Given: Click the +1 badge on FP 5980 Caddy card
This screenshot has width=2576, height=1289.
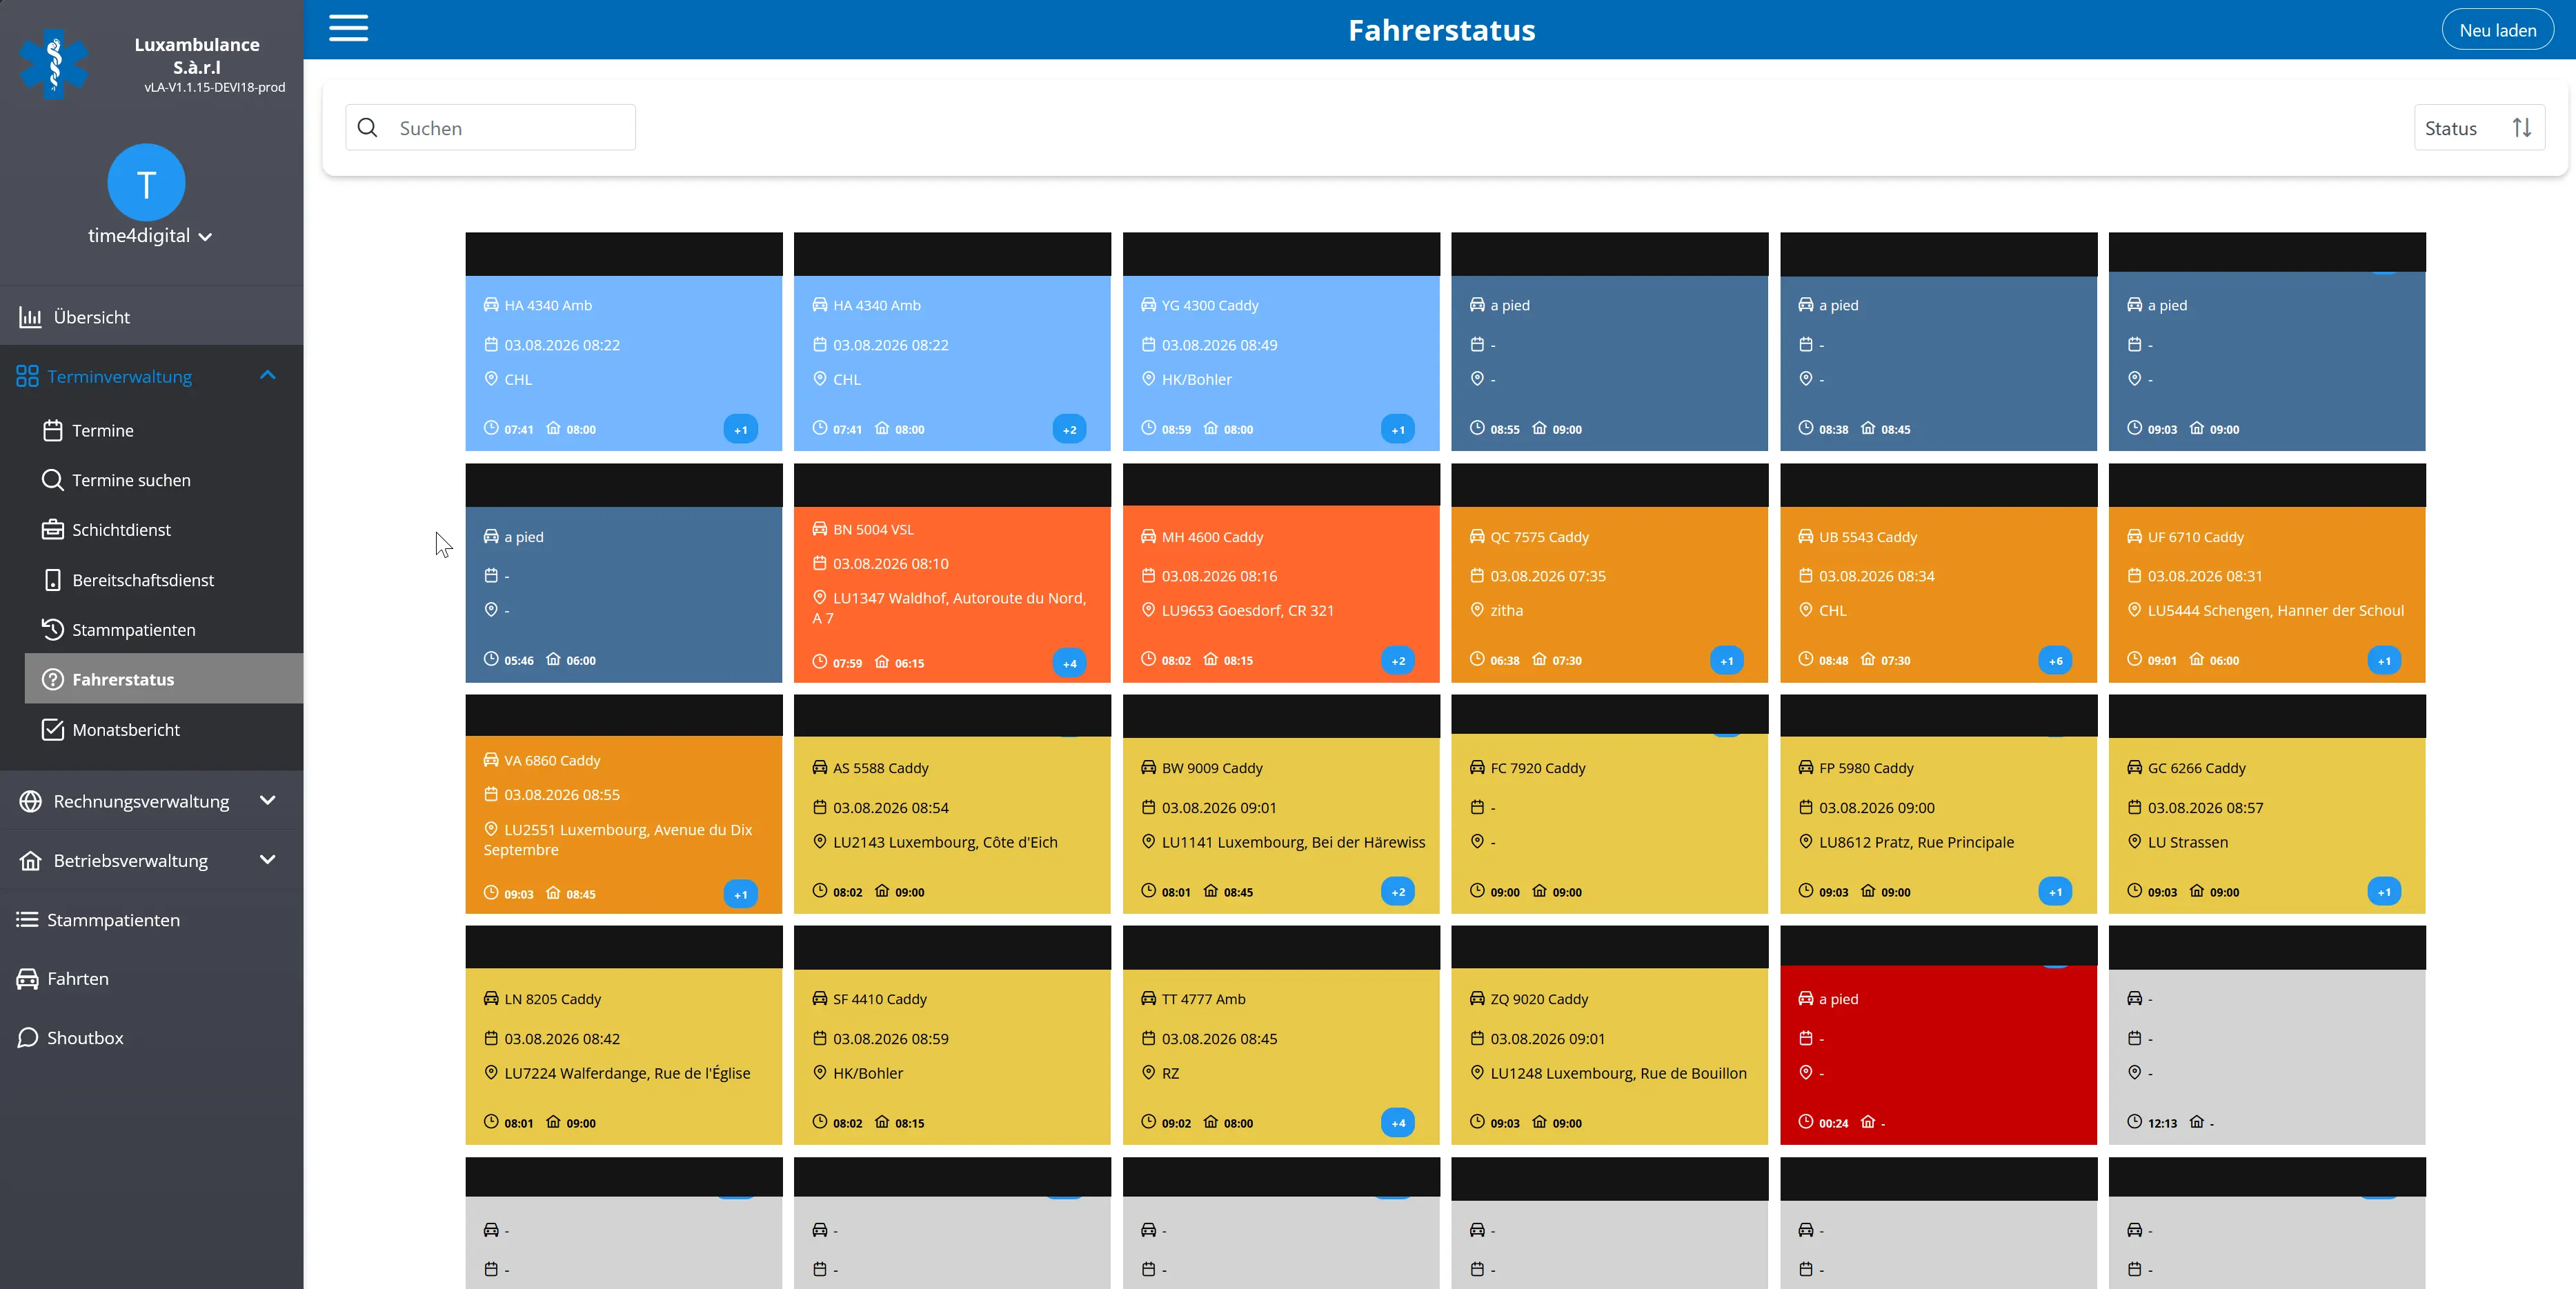Looking at the screenshot, I should [2055, 891].
